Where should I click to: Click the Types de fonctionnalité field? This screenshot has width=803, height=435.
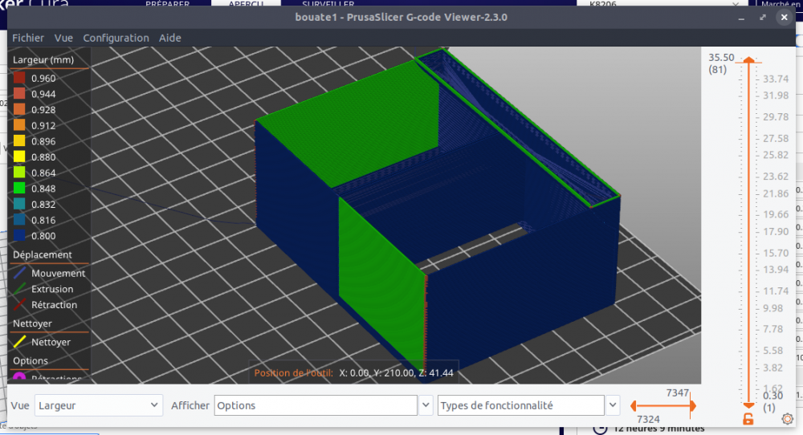point(521,405)
